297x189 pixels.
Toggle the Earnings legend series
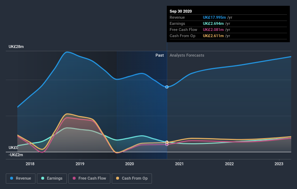click(52, 179)
